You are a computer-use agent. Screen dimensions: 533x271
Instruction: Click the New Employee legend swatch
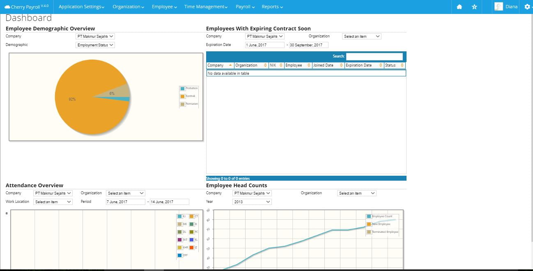tap(369, 224)
